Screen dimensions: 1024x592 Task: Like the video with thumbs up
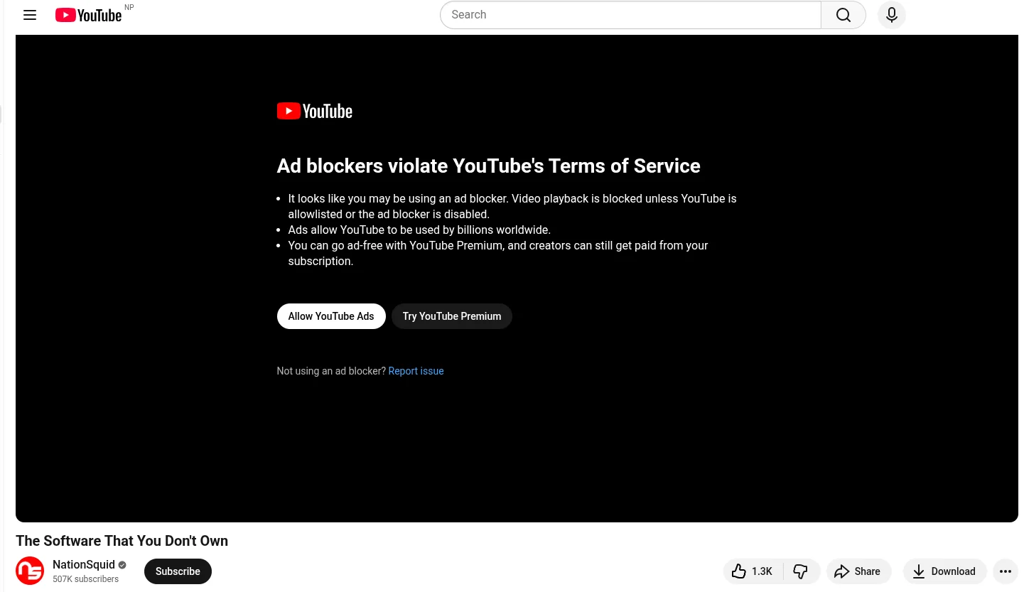(x=754, y=571)
